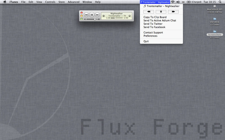Minimize the iTunes mini player with yellow button
The image size is (225, 140).
82,16
